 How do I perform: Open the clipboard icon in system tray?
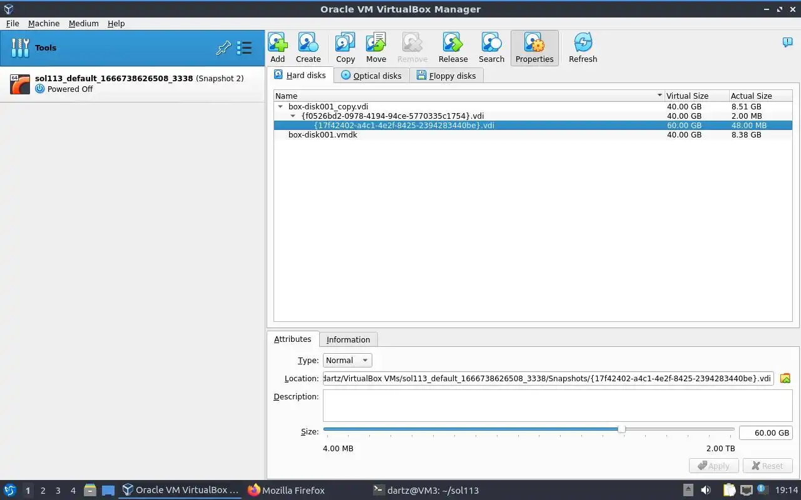[730, 490]
